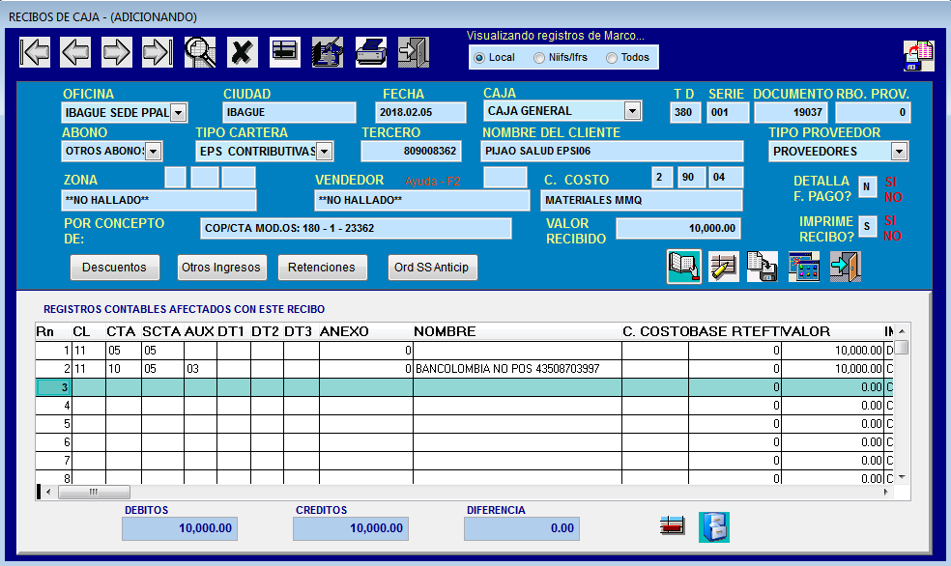The height and width of the screenshot is (566, 951).
Task: Click the C. COSTO box showing 90
Action: coord(692,178)
